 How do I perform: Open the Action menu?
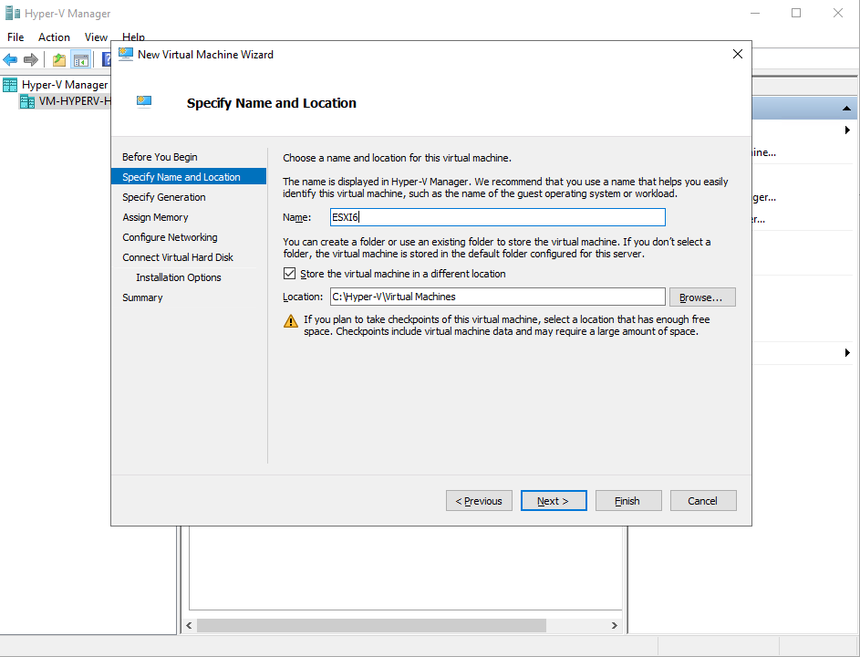(54, 36)
